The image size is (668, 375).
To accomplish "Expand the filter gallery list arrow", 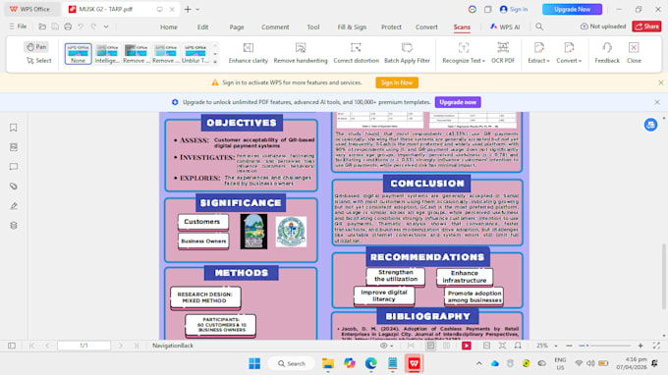I will click(215, 62).
